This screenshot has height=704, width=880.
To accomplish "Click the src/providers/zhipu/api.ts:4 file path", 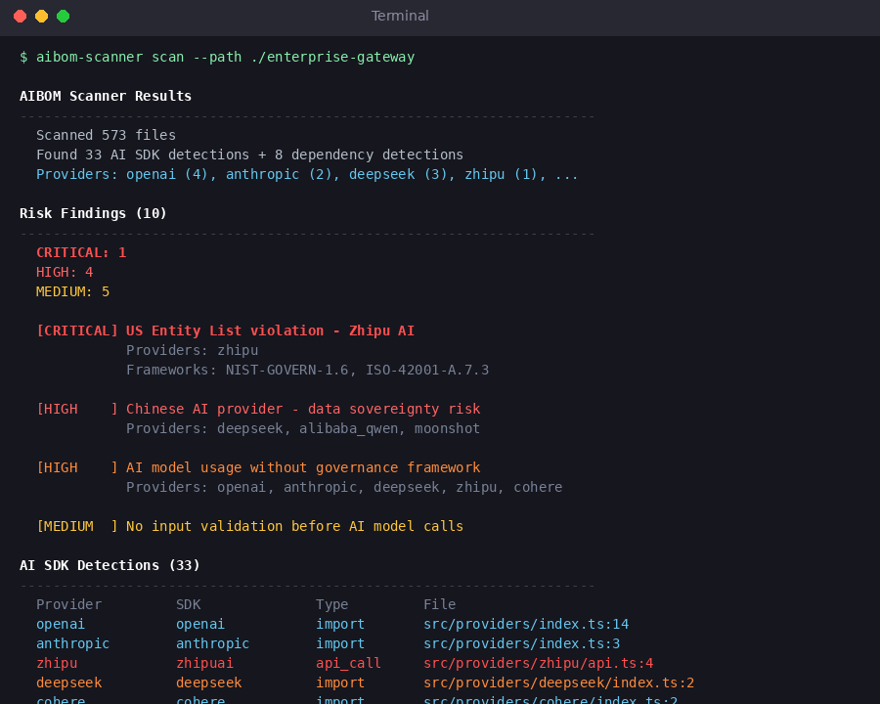I will click(539, 664).
